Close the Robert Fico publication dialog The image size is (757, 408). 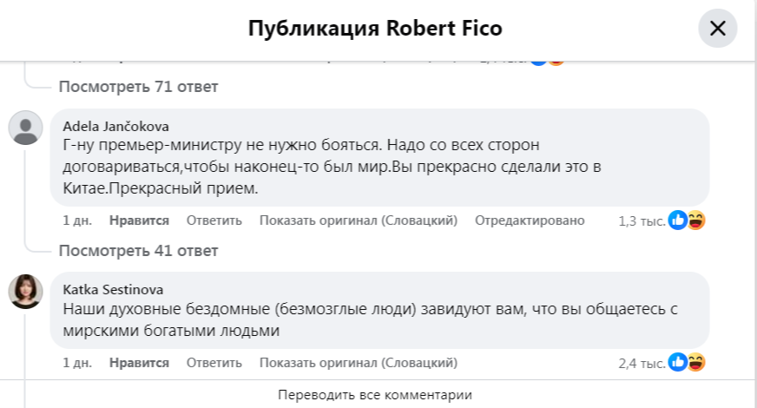click(718, 29)
